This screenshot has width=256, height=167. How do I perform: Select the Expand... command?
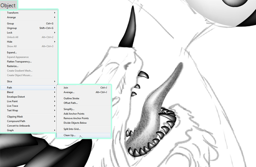[29, 53]
